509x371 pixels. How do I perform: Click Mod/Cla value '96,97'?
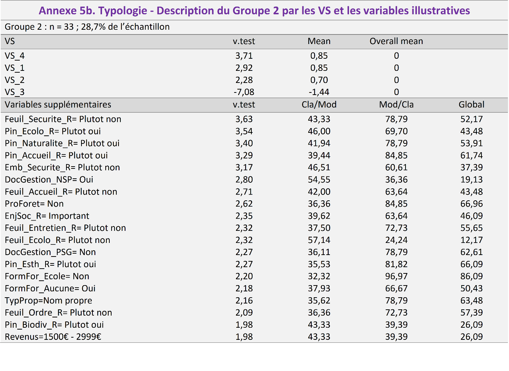pos(396,277)
